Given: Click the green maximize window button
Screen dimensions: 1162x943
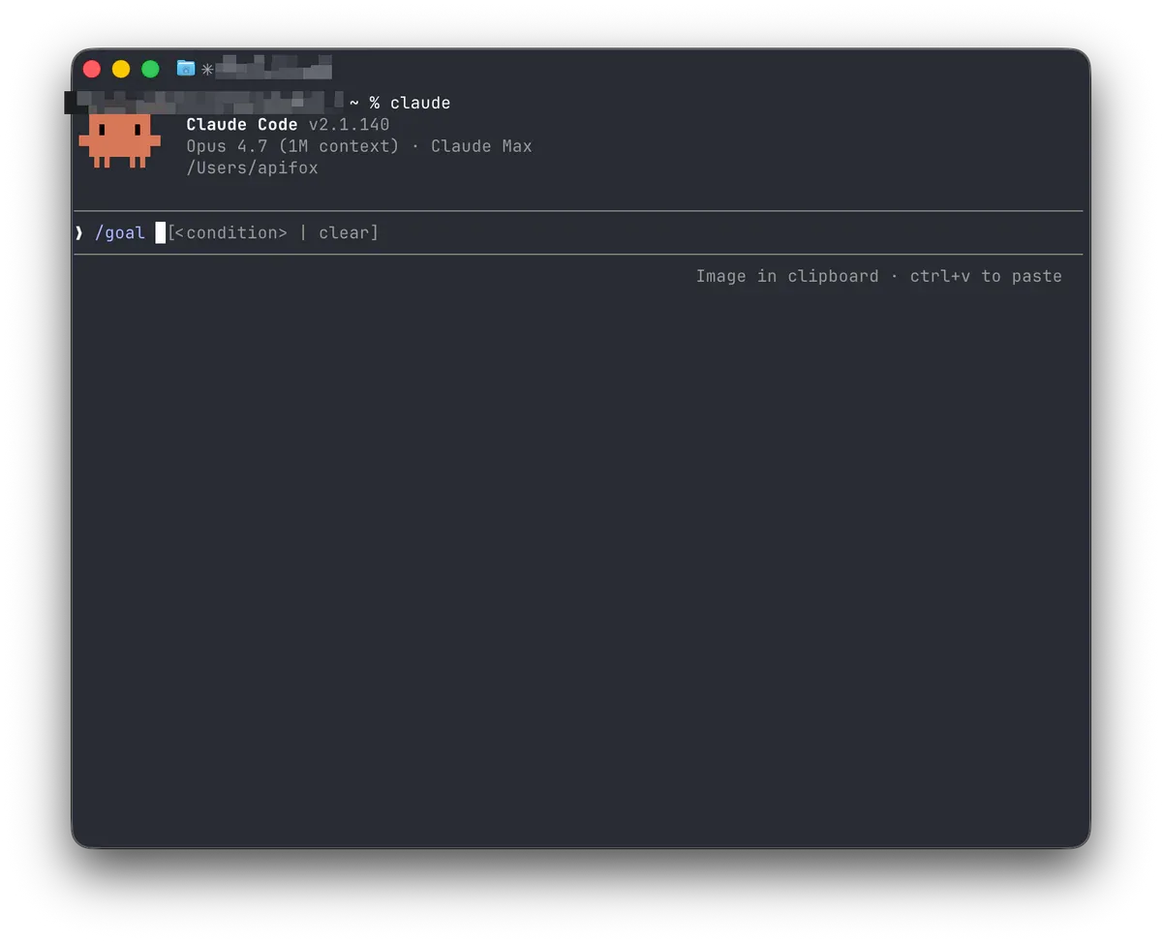Looking at the screenshot, I should click(150, 69).
